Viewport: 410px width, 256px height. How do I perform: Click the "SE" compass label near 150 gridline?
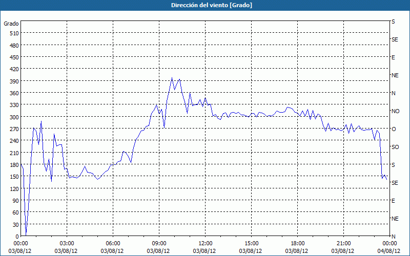pyautogui.click(x=395, y=183)
